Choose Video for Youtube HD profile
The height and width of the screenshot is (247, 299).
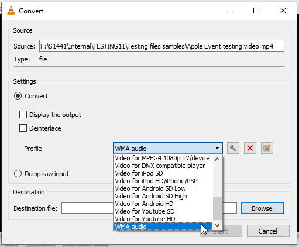point(163,219)
